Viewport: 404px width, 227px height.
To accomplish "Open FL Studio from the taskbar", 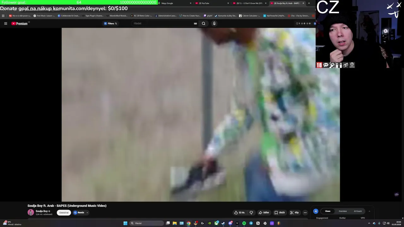I will (279, 223).
